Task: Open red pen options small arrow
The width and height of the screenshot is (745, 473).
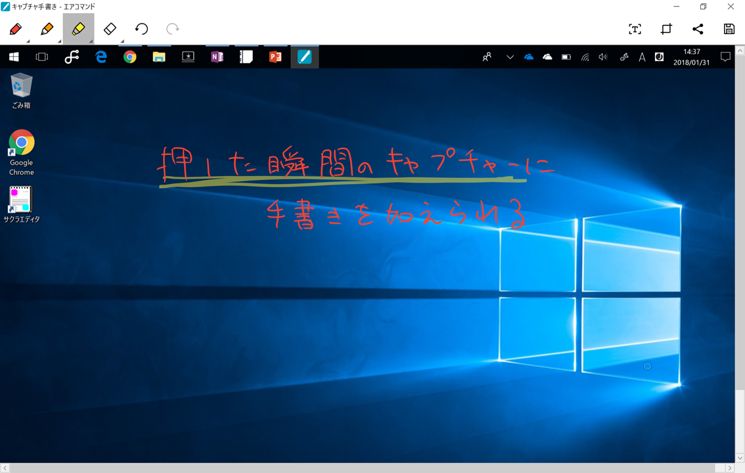Action: pyautogui.click(x=28, y=42)
